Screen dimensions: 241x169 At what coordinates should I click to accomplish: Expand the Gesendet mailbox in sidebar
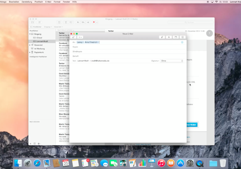tap(30, 45)
